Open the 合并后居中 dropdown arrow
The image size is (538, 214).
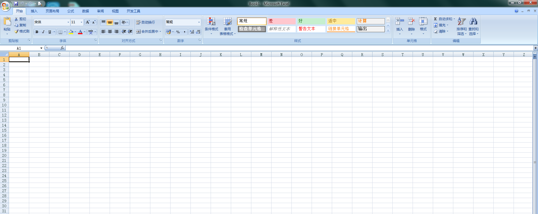(160, 32)
